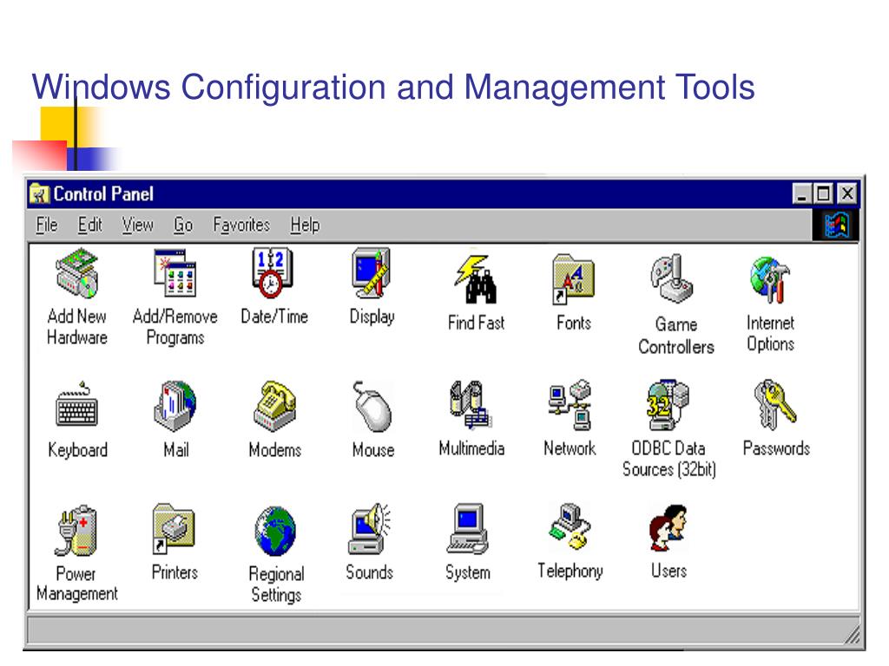This screenshot has width=889, height=666.
Task: Click the Find Fast binoculars icon
Action: [x=475, y=280]
